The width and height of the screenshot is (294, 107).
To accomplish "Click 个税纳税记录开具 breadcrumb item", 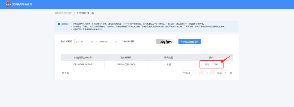I will (85, 13).
